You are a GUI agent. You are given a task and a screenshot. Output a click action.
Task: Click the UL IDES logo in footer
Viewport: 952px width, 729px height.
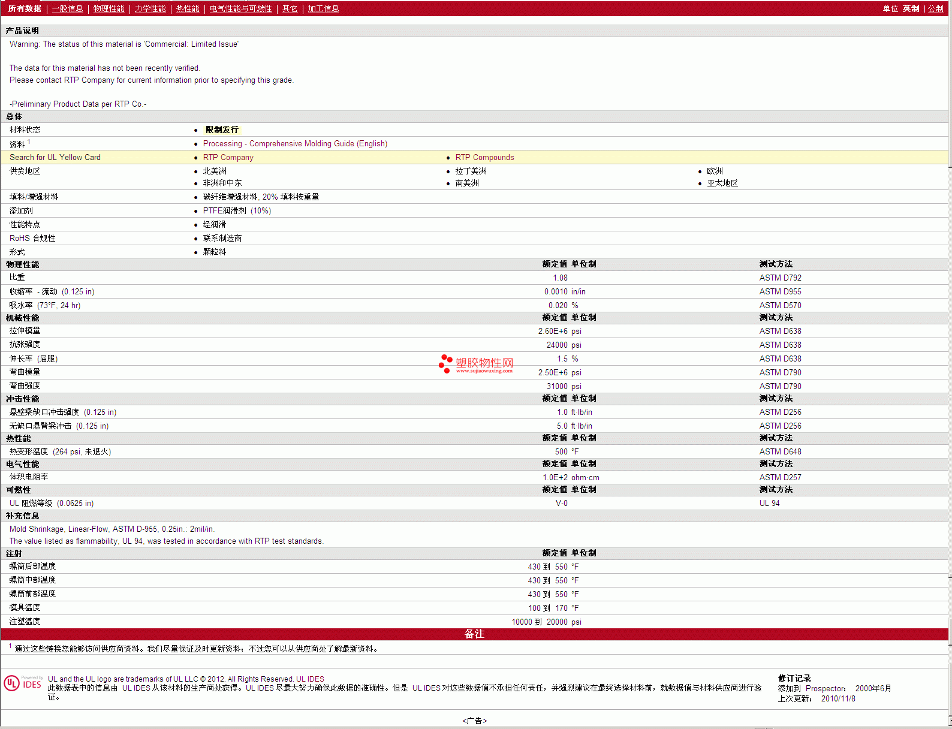point(23,683)
